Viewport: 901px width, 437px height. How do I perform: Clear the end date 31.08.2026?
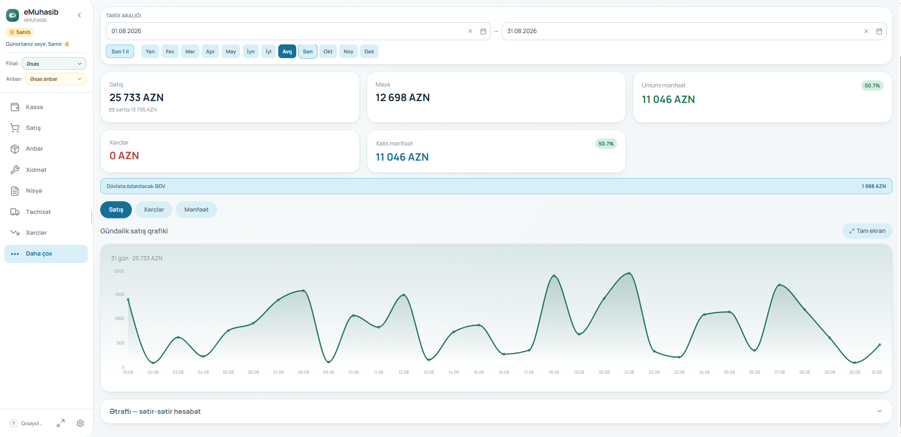[x=866, y=31]
